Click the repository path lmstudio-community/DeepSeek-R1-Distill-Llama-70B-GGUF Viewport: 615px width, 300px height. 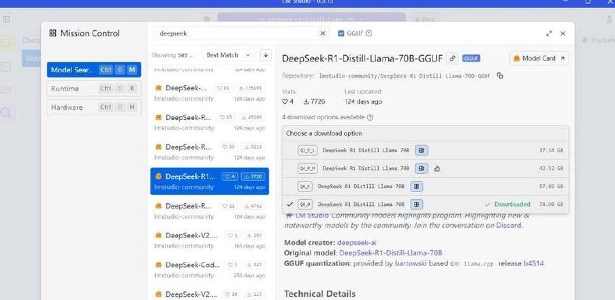(x=404, y=76)
